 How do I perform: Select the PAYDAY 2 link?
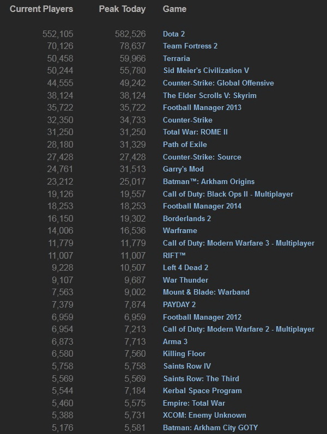coord(179,305)
